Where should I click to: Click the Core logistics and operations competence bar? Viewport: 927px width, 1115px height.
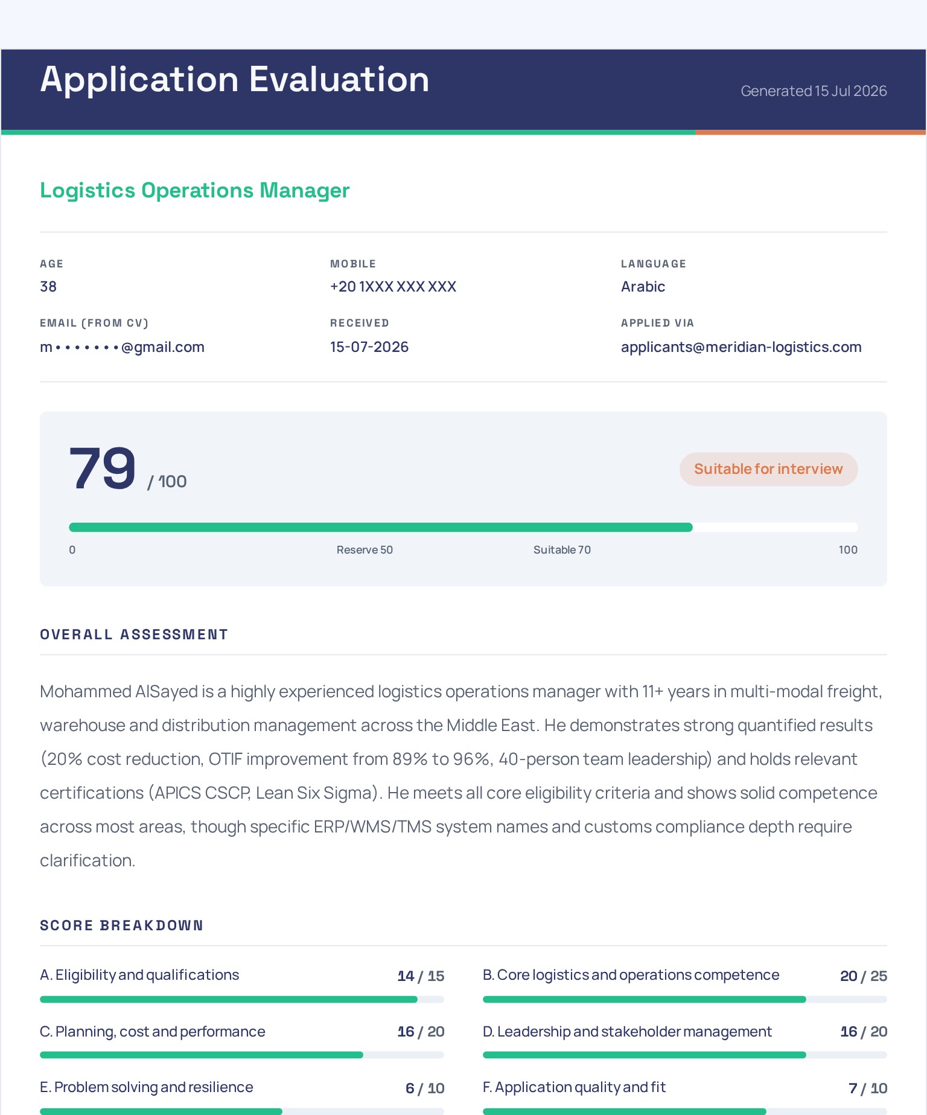tap(685, 1000)
